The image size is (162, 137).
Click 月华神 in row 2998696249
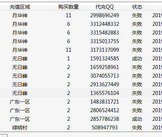coord(20,15)
